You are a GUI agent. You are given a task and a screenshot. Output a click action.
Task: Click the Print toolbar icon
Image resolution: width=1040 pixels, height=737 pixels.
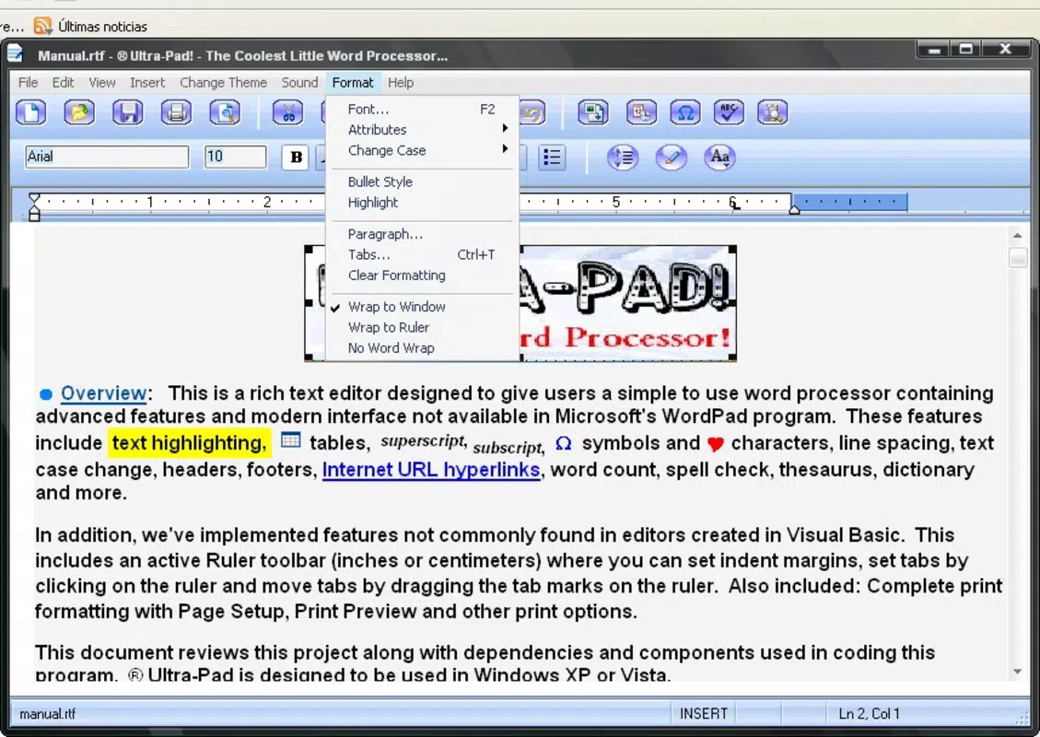coord(177,112)
